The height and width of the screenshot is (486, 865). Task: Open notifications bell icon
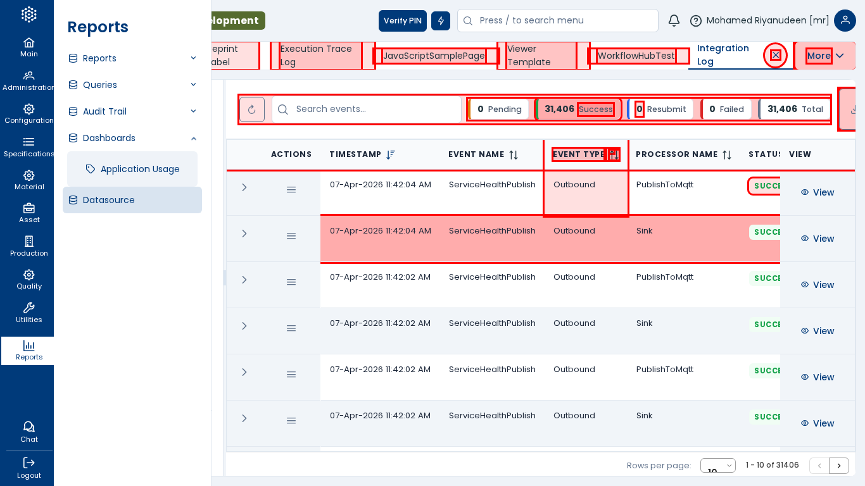(x=674, y=20)
